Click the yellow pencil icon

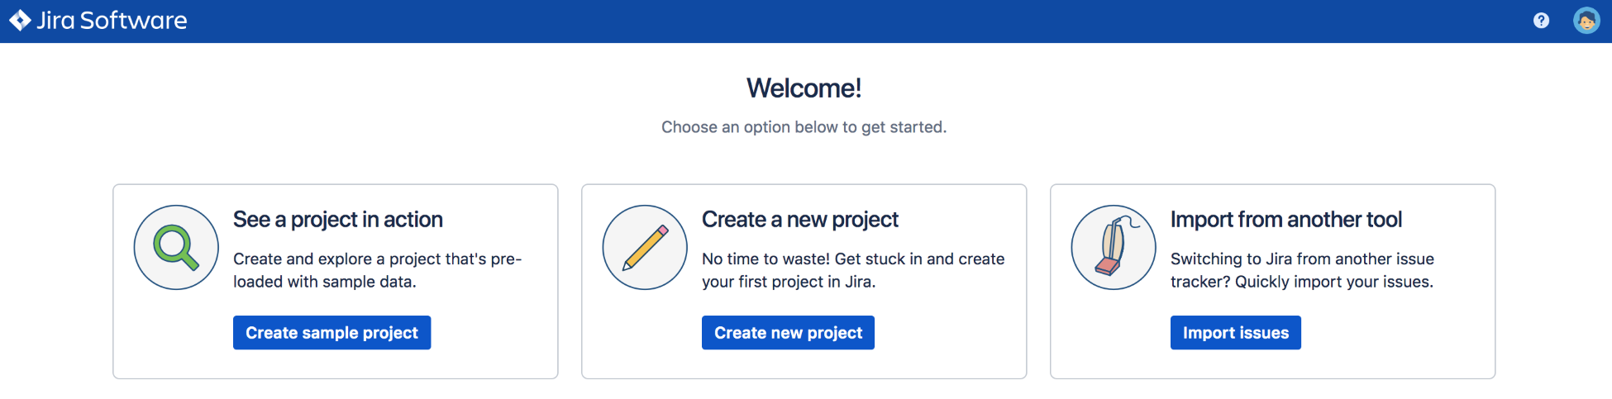(x=645, y=247)
